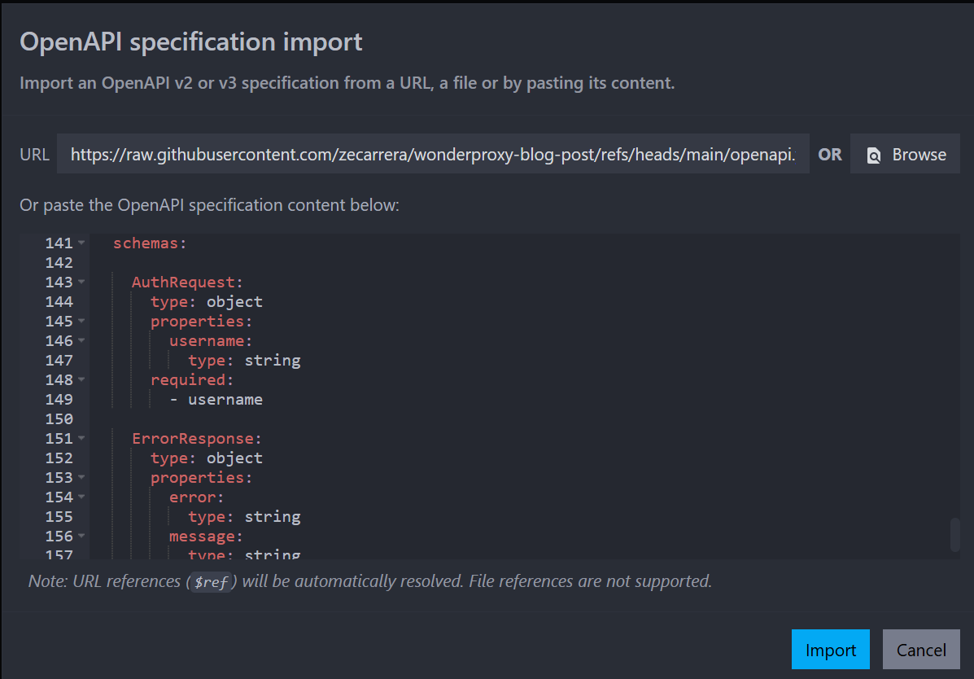Click 'type: object' on line 152
974x679 pixels.
coord(206,458)
